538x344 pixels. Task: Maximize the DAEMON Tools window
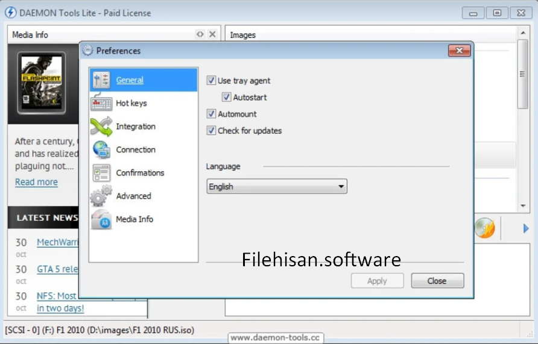(x=497, y=13)
